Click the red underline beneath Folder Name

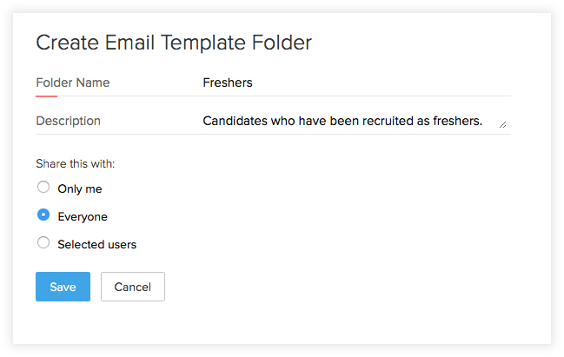click(46, 96)
